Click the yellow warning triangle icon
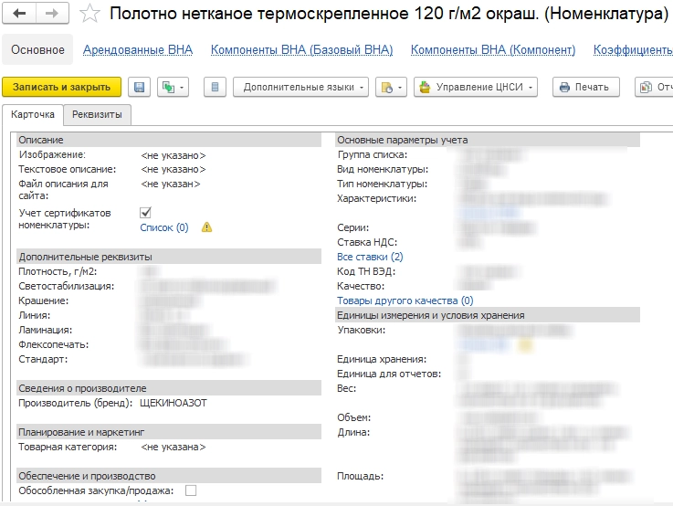673x506 pixels. pyautogui.click(x=206, y=227)
